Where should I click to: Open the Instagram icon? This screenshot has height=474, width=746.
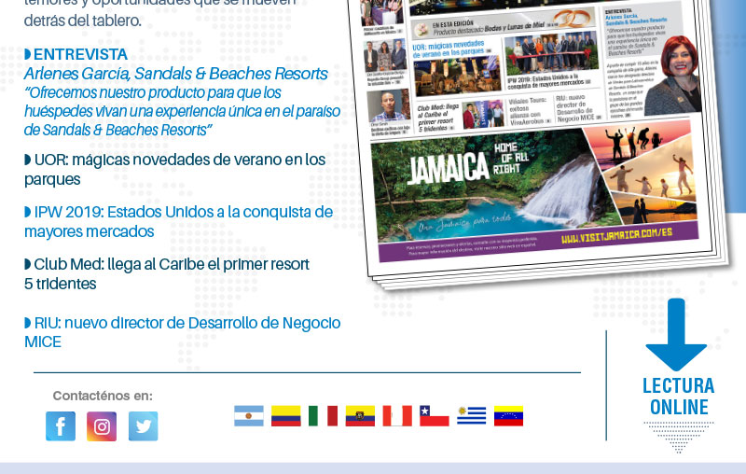click(102, 426)
